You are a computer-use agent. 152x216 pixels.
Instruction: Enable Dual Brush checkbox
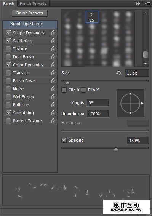8,57
